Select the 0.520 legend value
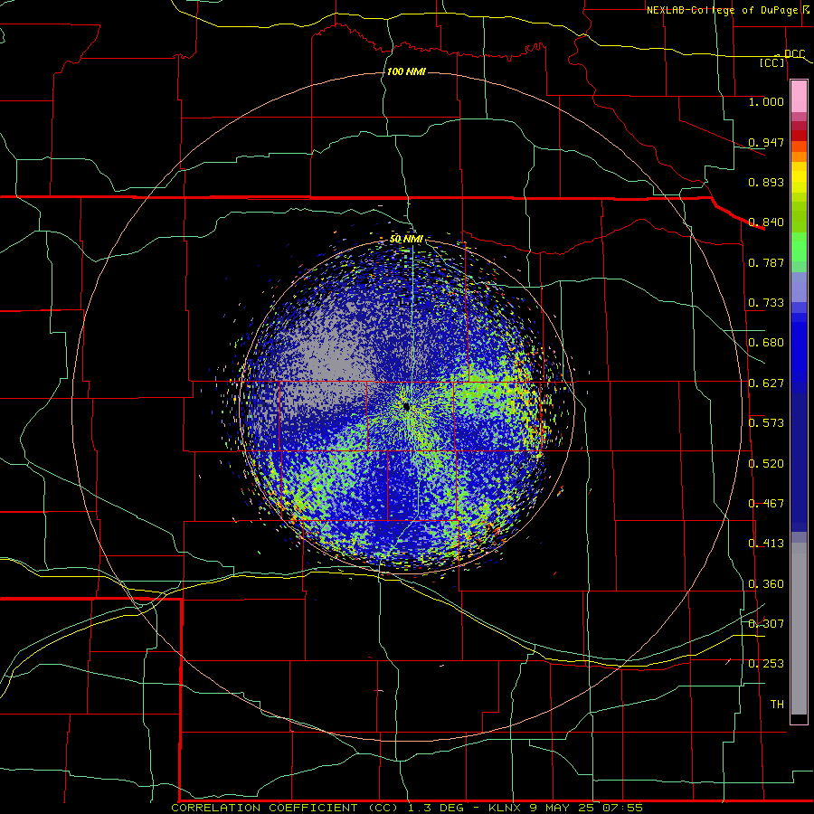 point(766,464)
